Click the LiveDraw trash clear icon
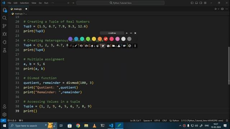The image size is (230, 129). (x=97, y=46)
